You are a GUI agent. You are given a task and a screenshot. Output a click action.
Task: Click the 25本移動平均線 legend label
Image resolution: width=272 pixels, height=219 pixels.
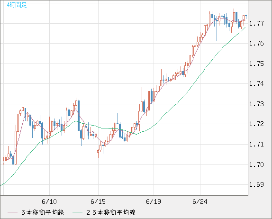click(x=111, y=212)
